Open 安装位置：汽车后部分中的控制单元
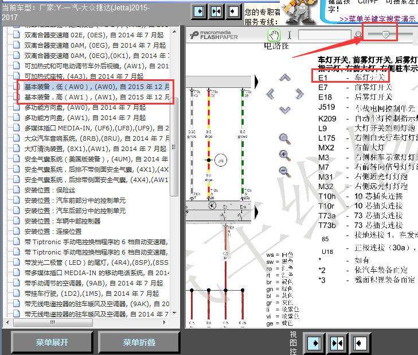Screen dimensions: 418x355 click(x=75, y=211)
